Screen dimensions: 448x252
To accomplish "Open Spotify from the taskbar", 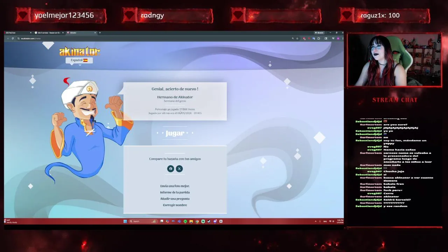I will coord(185,221).
